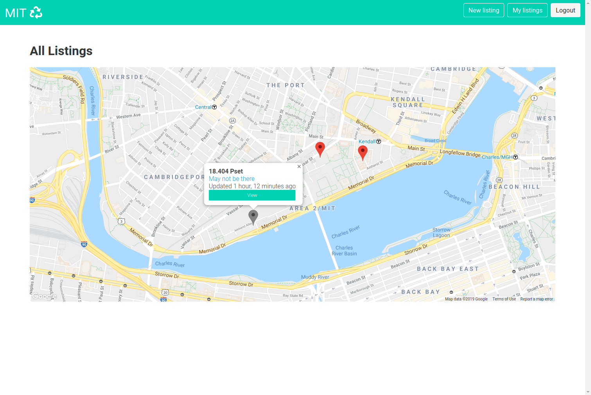Click the Charles River Basin label
Image resolution: width=591 pixels, height=395 pixels.
point(344,251)
